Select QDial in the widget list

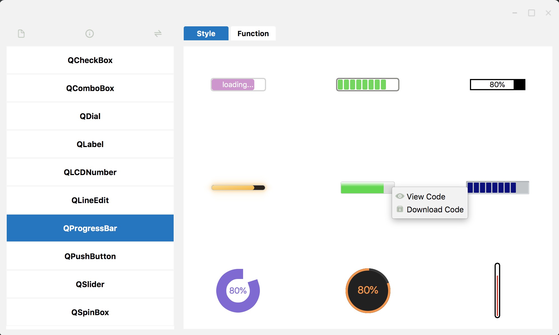pos(90,116)
